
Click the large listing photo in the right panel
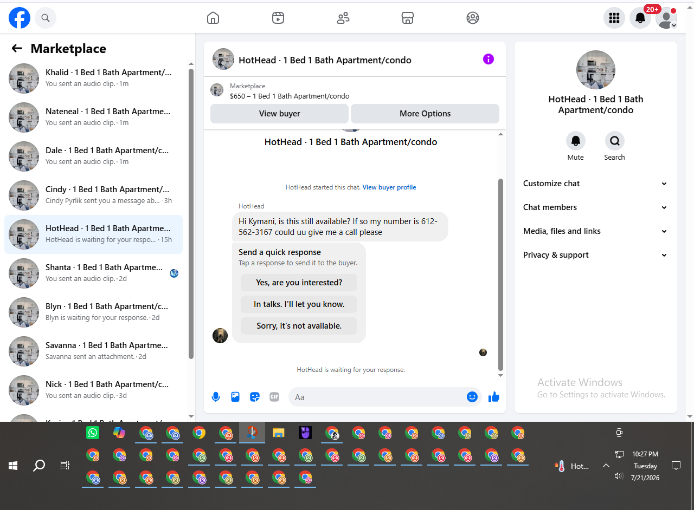(596, 70)
